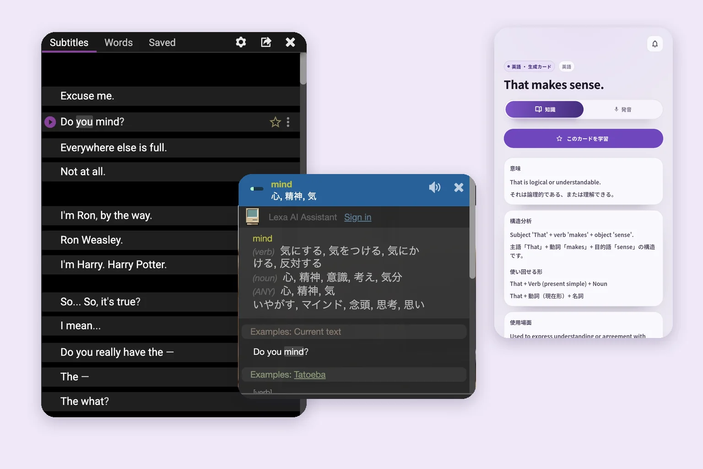
Task: Click 'Examples: Current text' header
Action: (354, 332)
